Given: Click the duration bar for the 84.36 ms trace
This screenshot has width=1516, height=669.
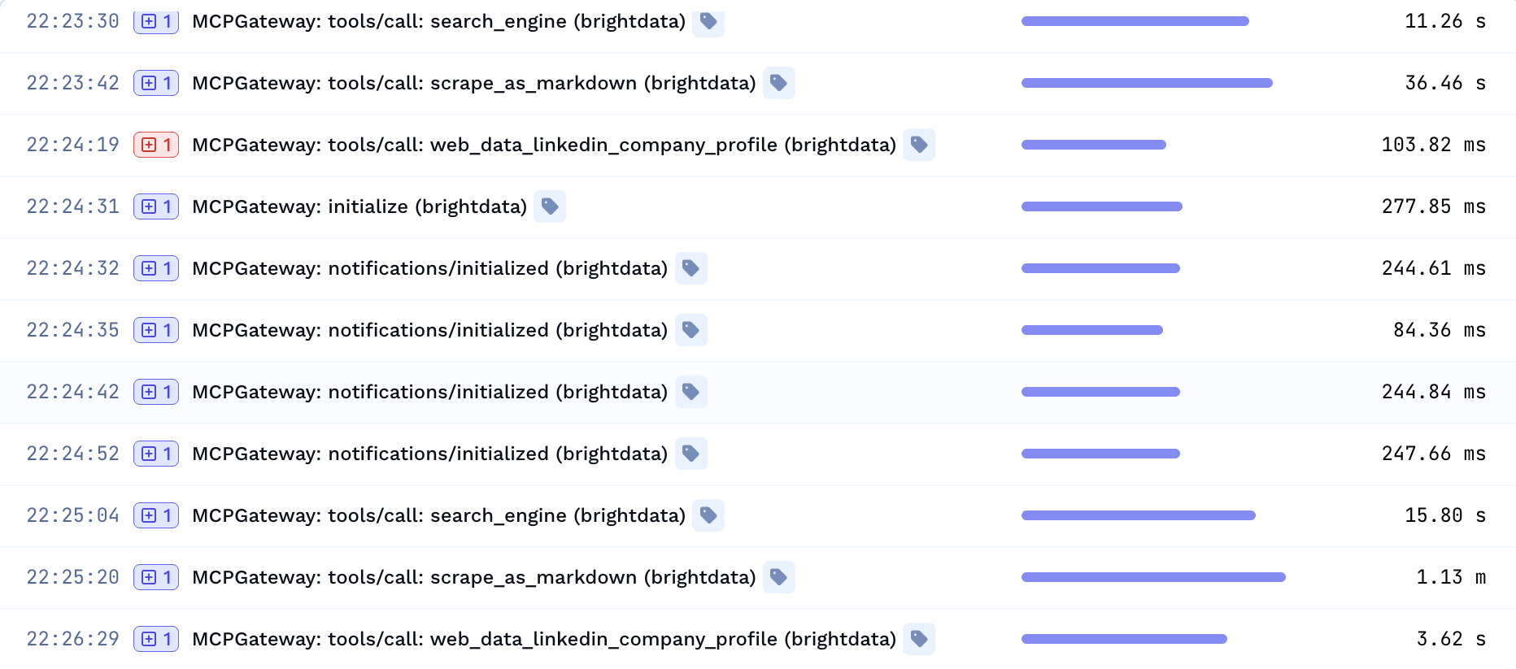Looking at the screenshot, I should (x=1092, y=330).
